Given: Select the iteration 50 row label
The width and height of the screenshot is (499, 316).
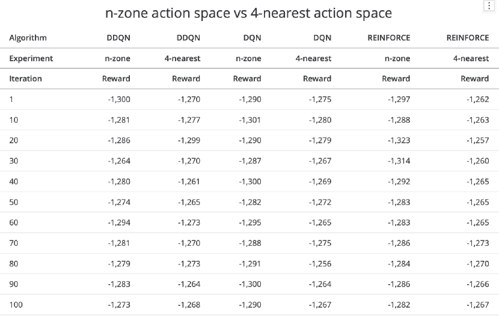Looking at the screenshot, I should tap(14, 202).
